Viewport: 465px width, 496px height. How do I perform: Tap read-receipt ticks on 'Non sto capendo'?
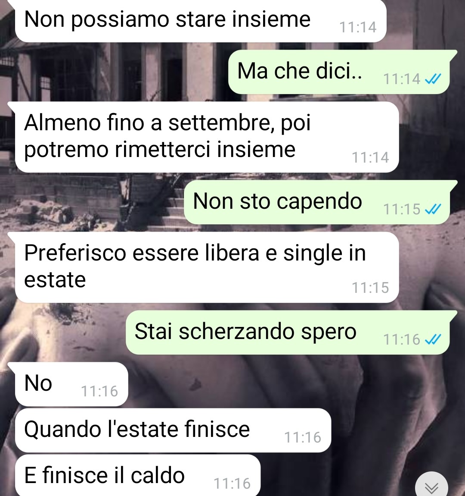[x=433, y=210]
